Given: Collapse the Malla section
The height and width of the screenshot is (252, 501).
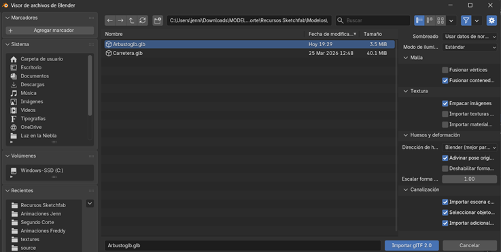Looking at the screenshot, I should click(x=406, y=58).
